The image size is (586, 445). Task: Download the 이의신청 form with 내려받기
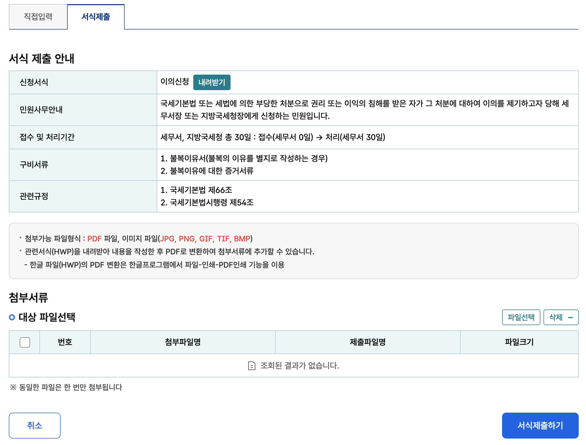(x=211, y=82)
